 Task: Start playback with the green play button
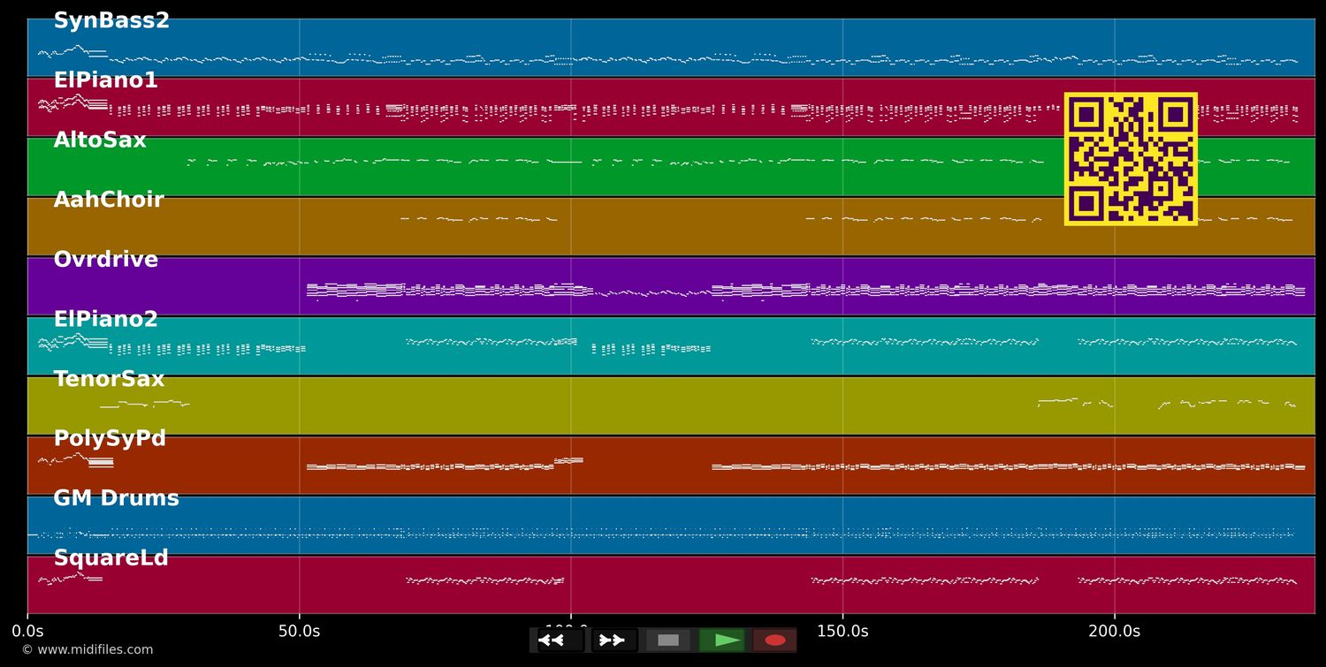[721, 640]
